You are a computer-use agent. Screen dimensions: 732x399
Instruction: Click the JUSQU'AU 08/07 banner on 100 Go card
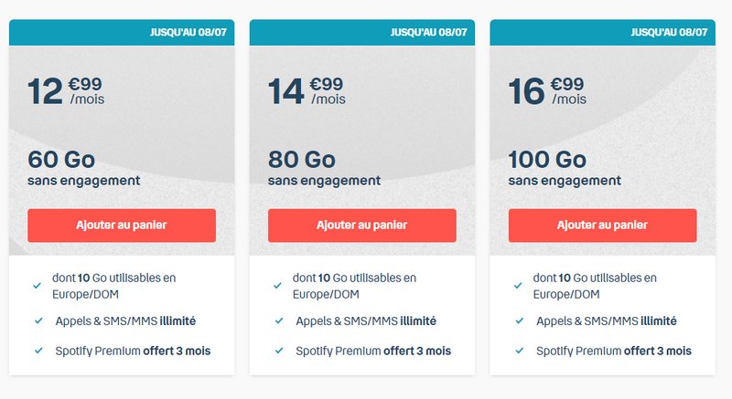pos(669,32)
